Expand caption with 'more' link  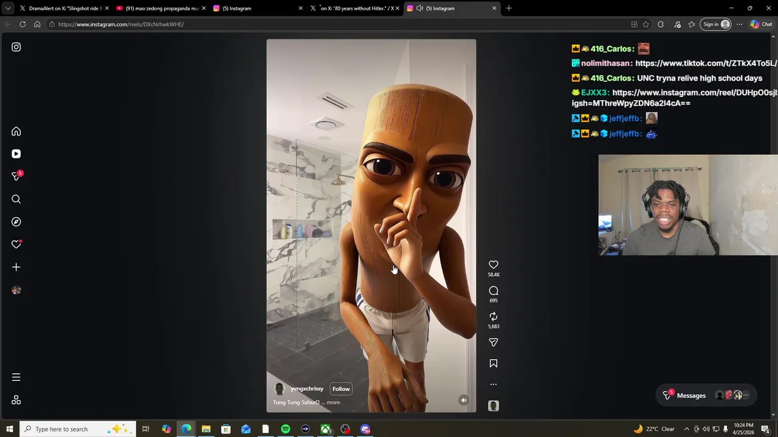(333, 402)
